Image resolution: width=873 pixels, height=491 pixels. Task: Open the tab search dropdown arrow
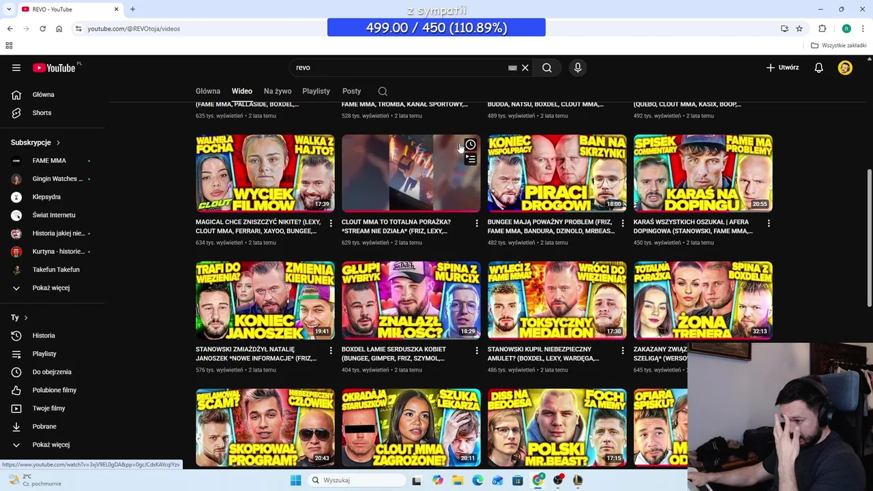9,10
